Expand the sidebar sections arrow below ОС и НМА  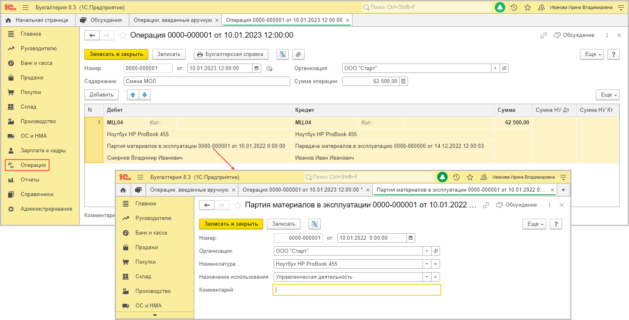(x=155, y=315)
